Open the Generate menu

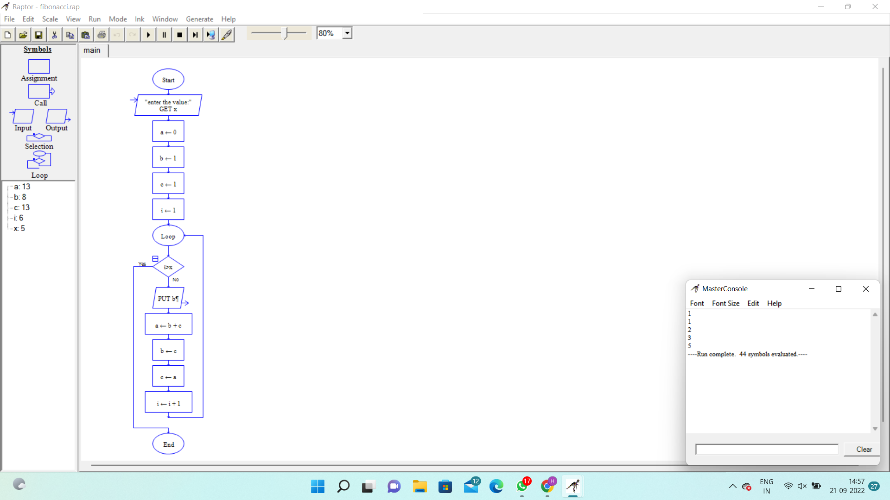point(199,19)
